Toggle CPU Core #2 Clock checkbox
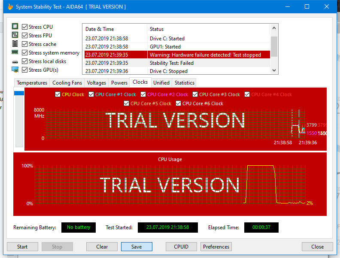Viewport: 340px width, 258px height. (x=143, y=94)
